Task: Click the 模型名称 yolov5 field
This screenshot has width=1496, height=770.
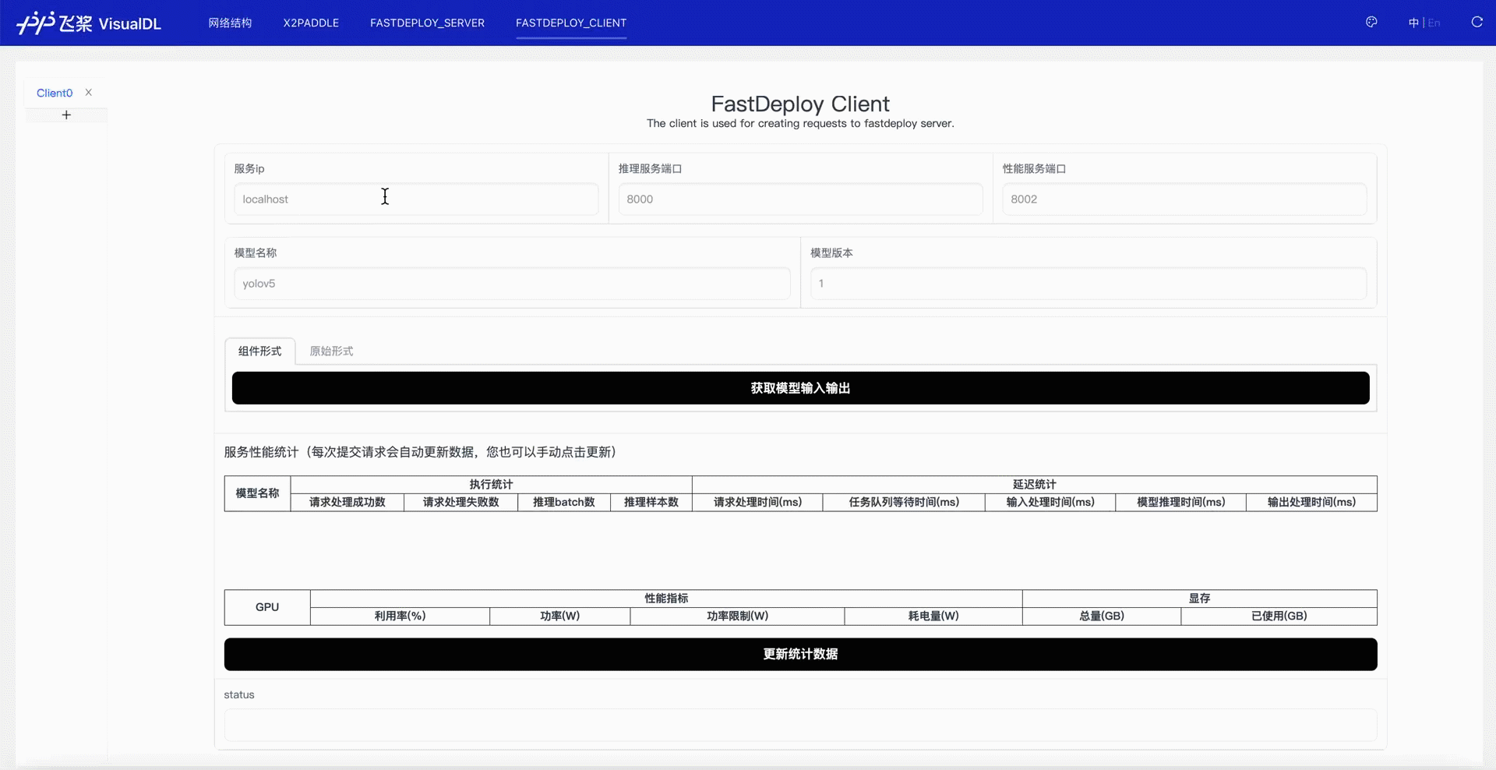Action: 512,284
